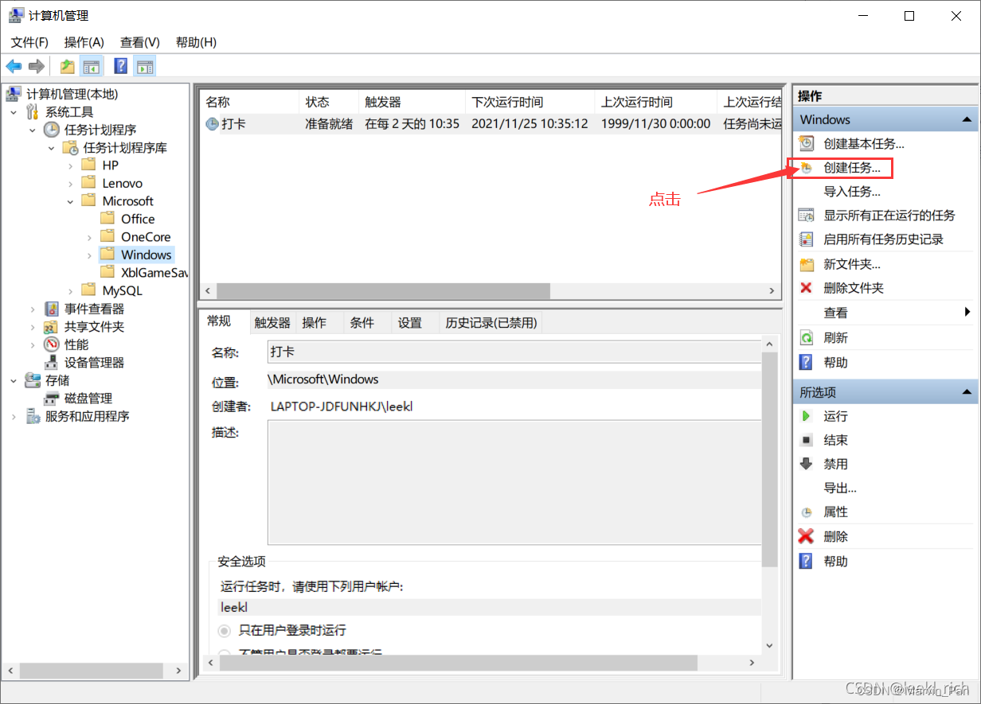
Task: Collapse the 任务计划程序库 node
Action: click(x=52, y=148)
